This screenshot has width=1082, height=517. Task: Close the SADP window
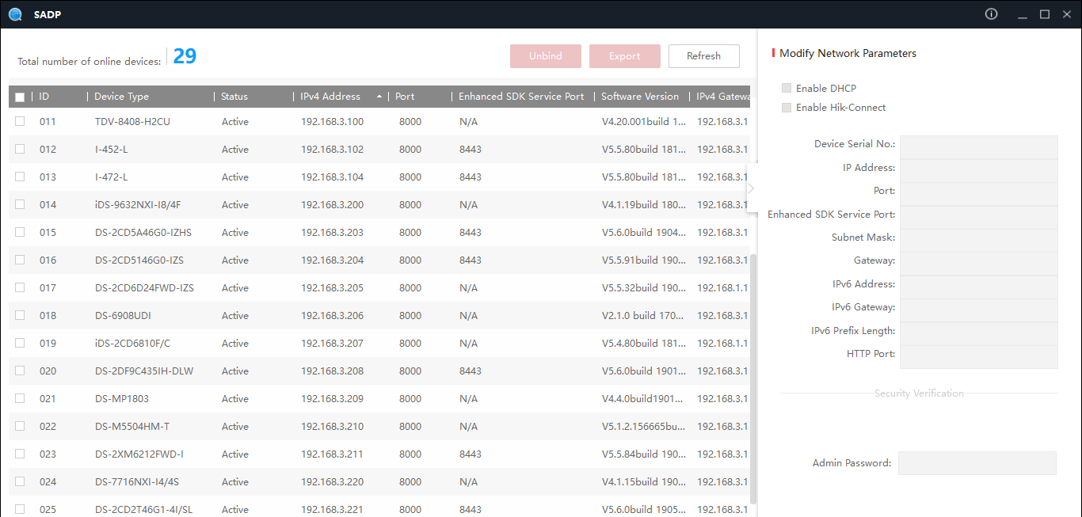pyautogui.click(x=1066, y=14)
